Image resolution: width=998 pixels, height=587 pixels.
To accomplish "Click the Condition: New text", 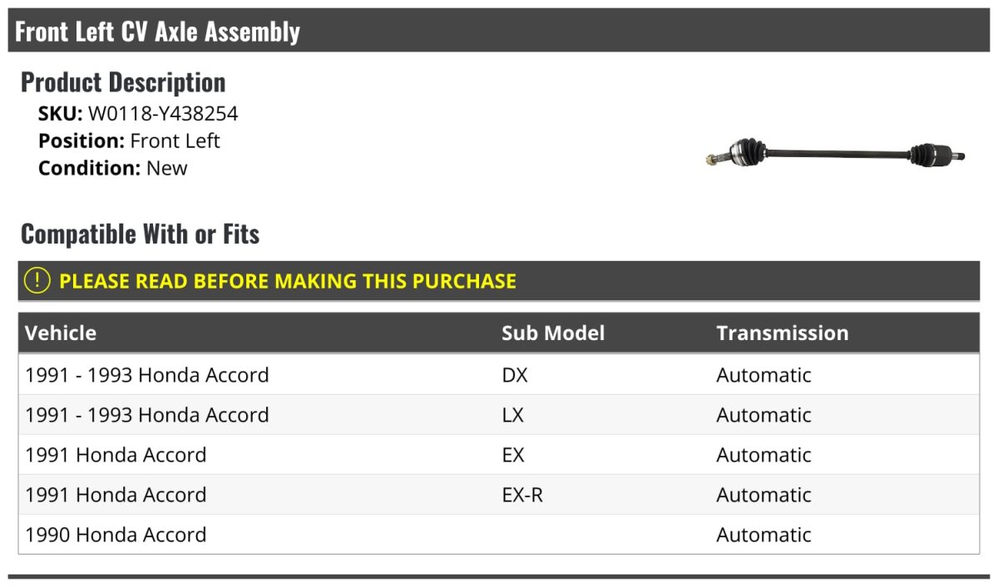I will pyautogui.click(x=113, y=168).
